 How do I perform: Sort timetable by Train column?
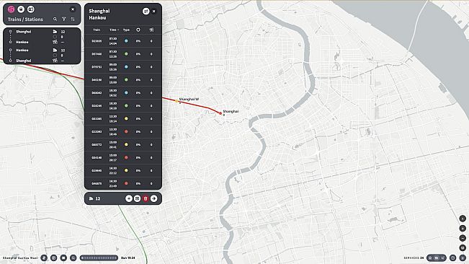pyautogui.click(x=97, y=30)
